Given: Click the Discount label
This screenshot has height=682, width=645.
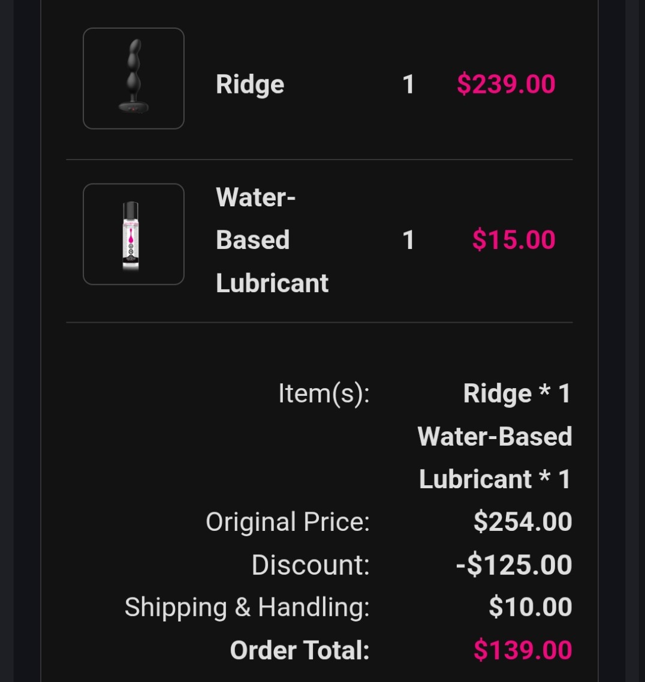Looking at the screenshot, I should tap(311, 565).
